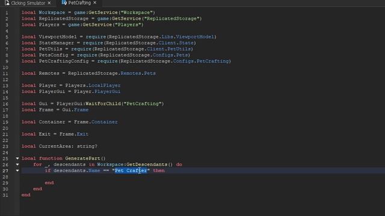385x216 pixels.
Task: Click line number 25 in gutter
Action: pyautogui.click(x=5, y=158)
